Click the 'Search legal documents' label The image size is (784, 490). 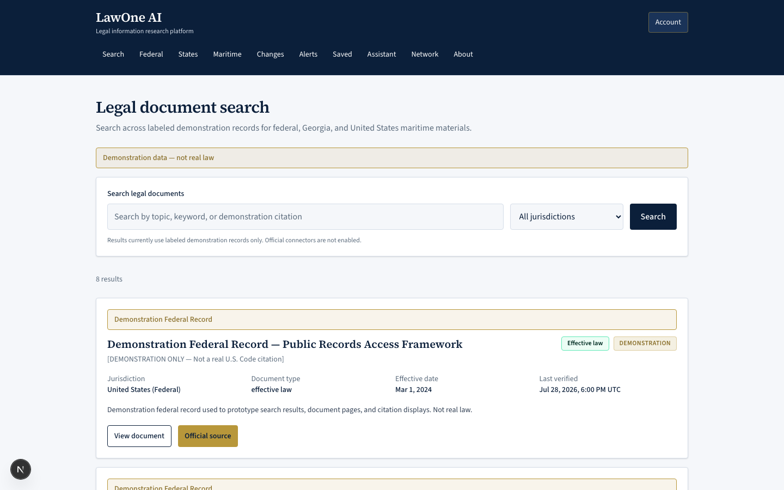[146, 194]
